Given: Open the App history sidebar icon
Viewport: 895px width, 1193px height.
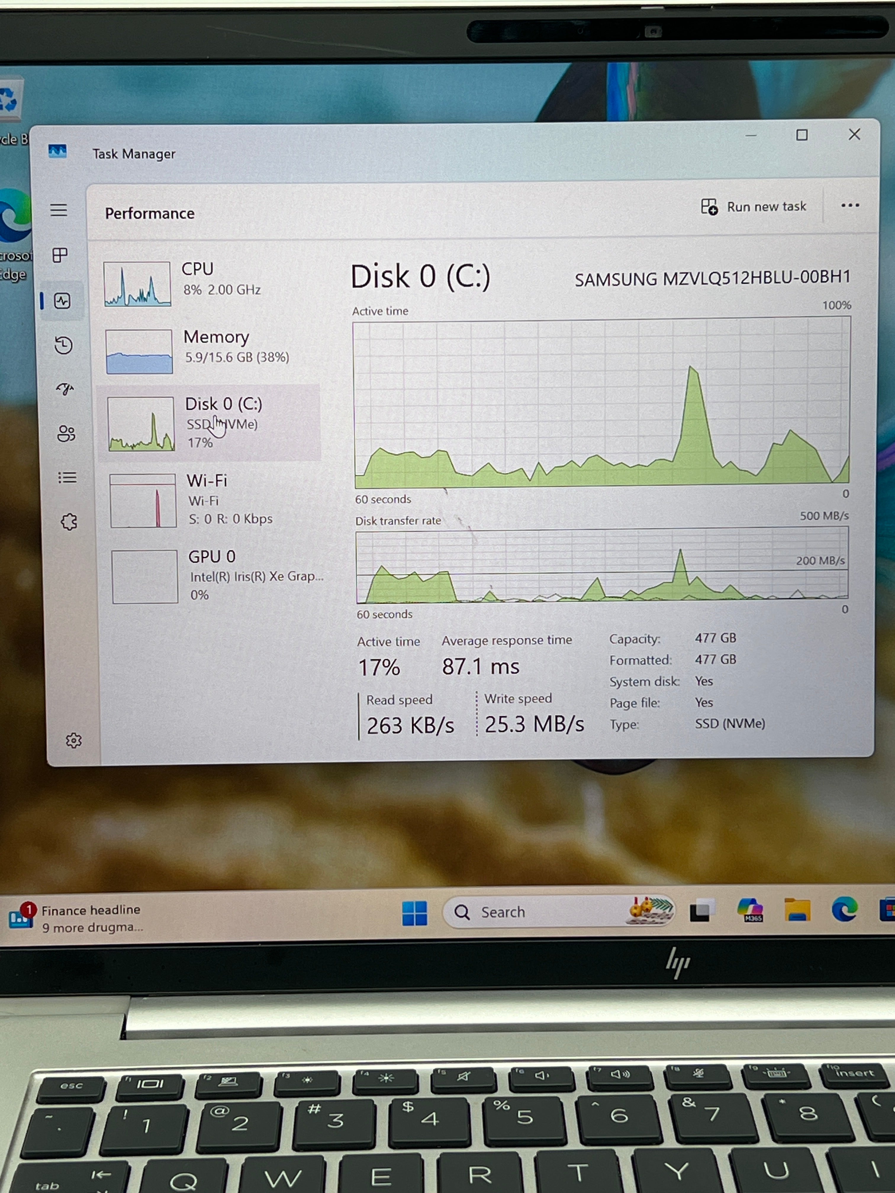Looking at the screenshot, I should click(64, 345).
